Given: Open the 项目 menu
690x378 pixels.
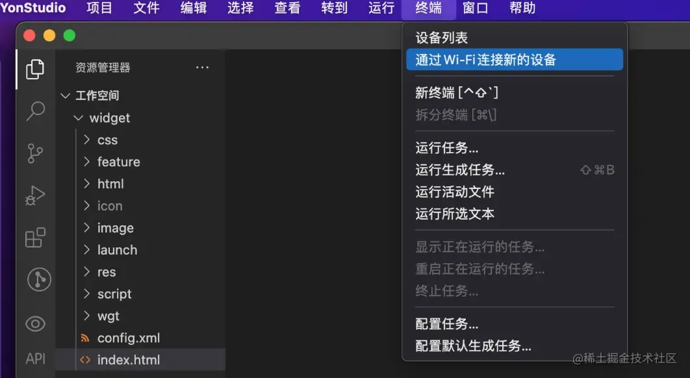Looking at the screenshot, I should pos(99,8).
